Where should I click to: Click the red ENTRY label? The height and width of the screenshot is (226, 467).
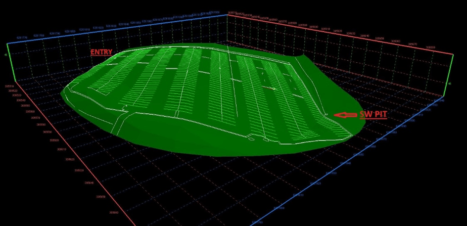[x=101, y=52]
